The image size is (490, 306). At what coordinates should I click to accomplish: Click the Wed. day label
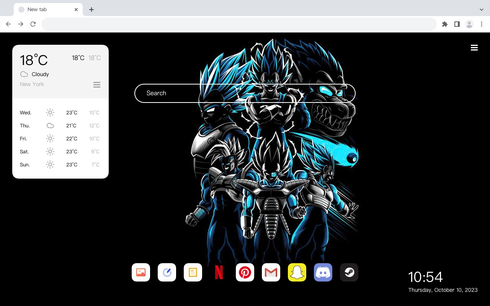pyautogui.click(x=26, y=112)
